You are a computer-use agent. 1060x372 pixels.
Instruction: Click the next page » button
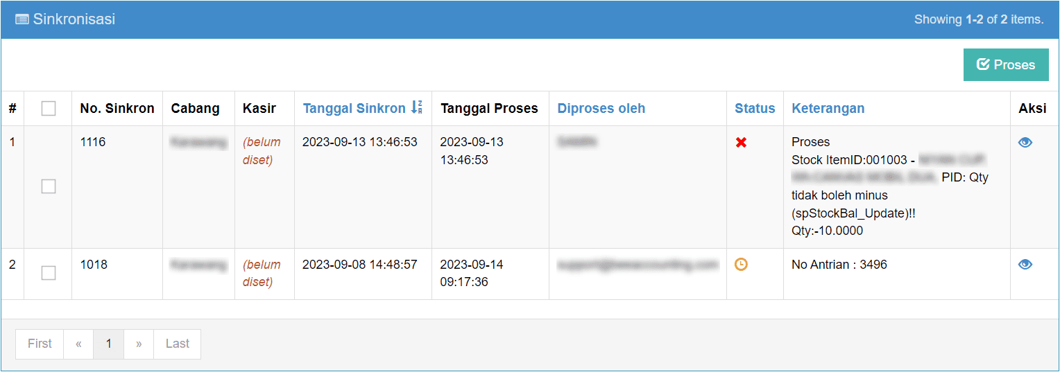pos(139,344)
